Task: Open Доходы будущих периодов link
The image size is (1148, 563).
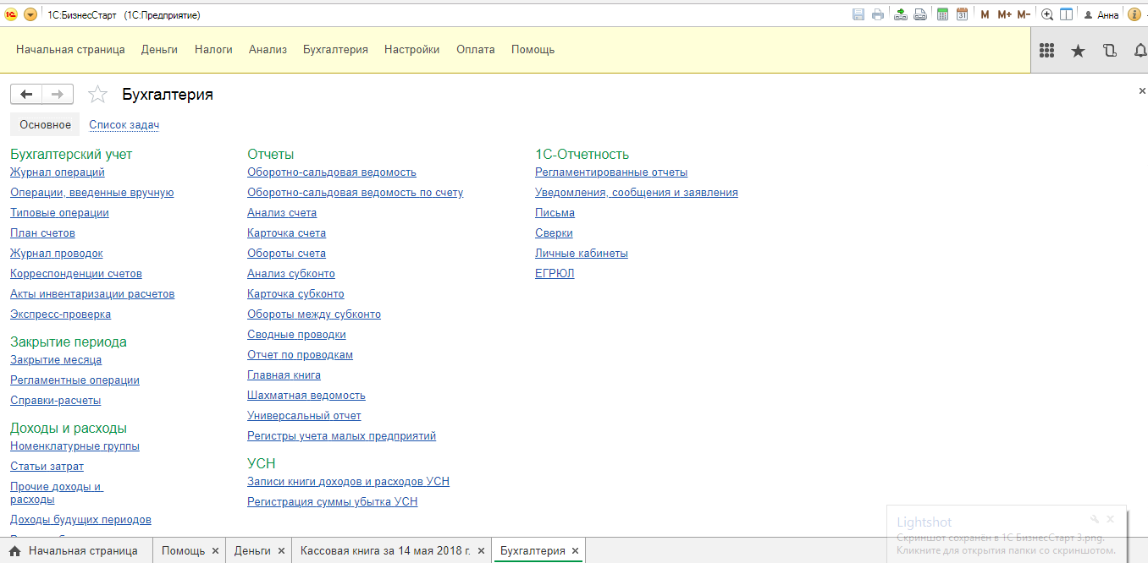Action: [80, 519]
